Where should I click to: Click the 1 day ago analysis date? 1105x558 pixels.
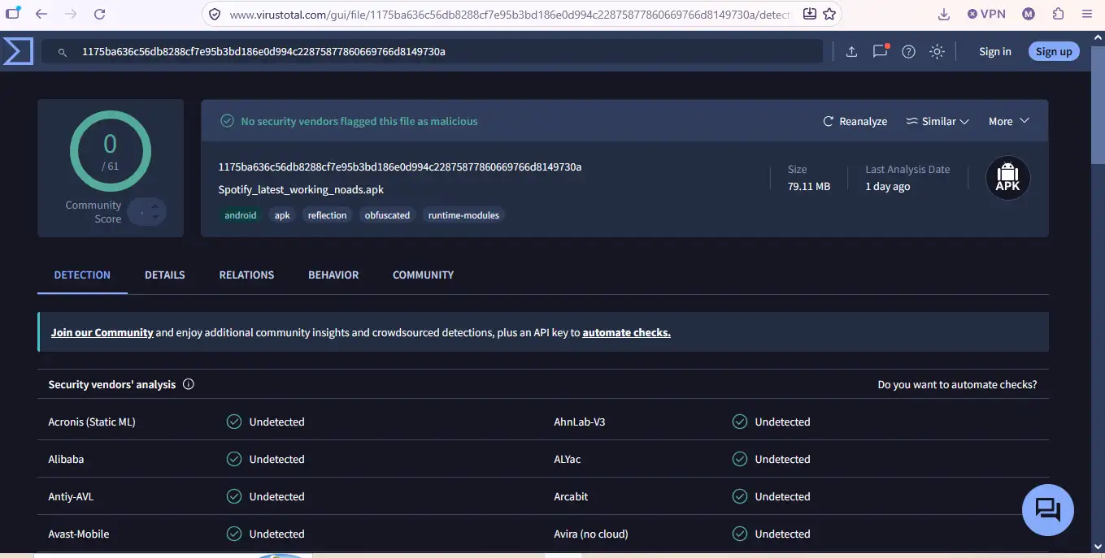click(x=888, y=186)
